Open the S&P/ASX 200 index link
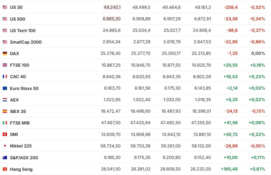Screen dimensions: 271x175 pyautogui.click(x=24, y=158)
